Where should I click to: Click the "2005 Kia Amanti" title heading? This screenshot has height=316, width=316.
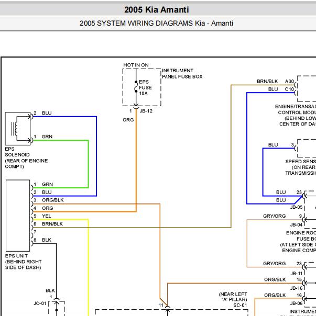pos(157,9)
